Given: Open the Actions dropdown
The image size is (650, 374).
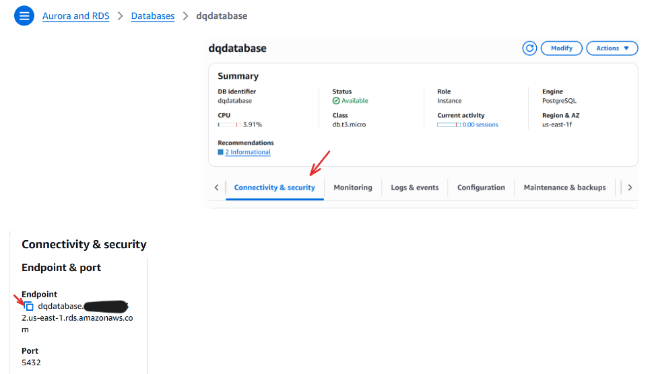Looking at the screenshot, I should coord(612,48).
